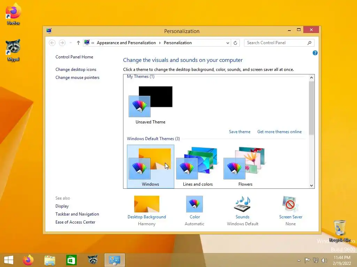
Task: Click the Sounds text link
Action: pyautogui.click(x=243, y=217)
